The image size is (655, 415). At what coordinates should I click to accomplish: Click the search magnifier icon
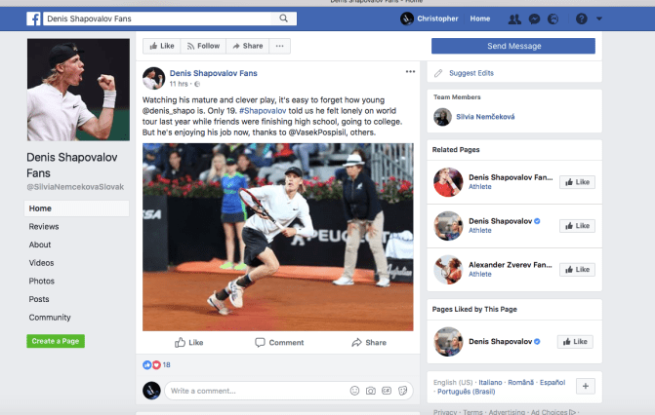point(284,19)
